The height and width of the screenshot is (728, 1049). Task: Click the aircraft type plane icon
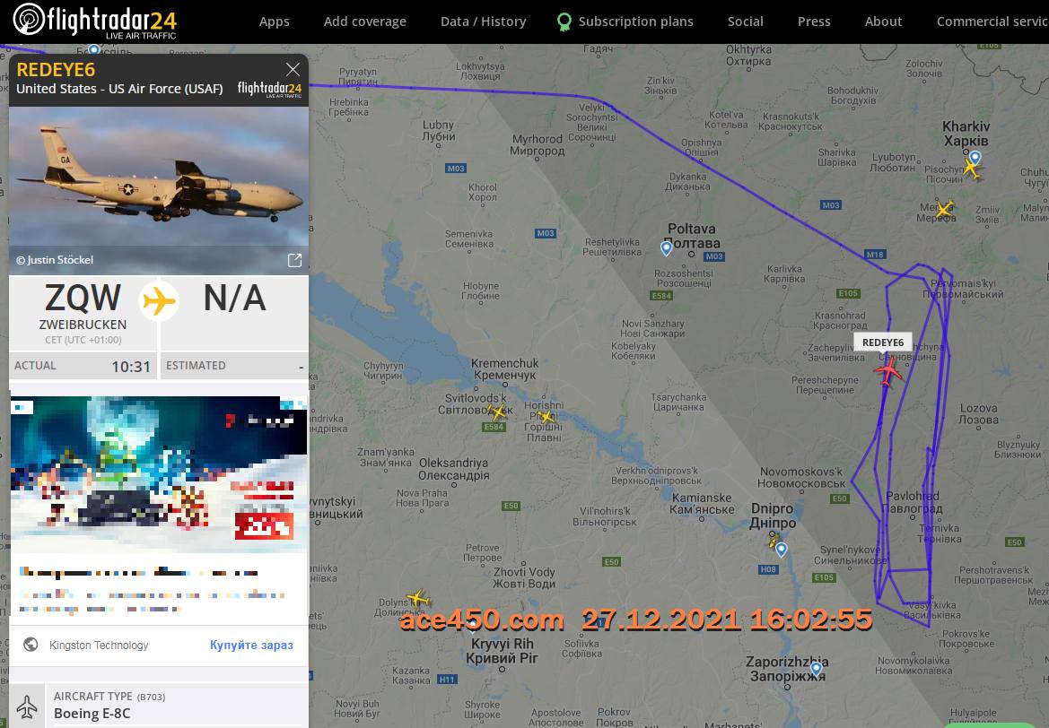pyautogui.click(x=27, y=706)
